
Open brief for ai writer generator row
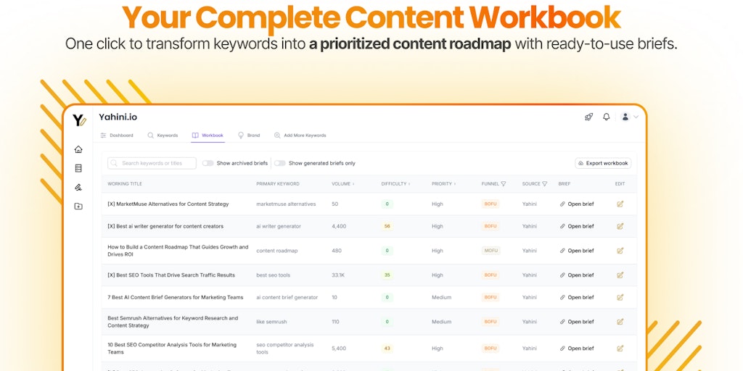pyautogui.click(x=577, y=226)
